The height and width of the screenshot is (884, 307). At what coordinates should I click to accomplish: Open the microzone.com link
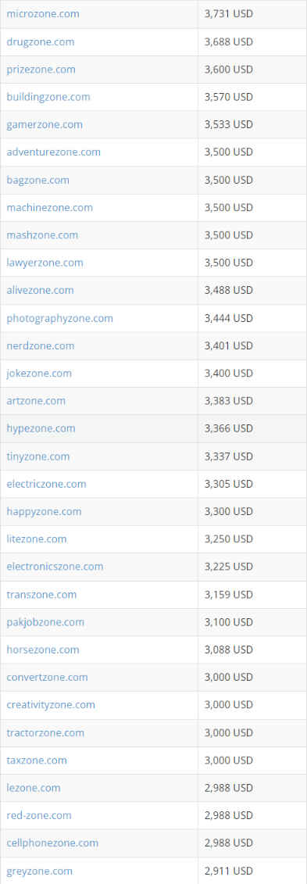click(43, 13)
